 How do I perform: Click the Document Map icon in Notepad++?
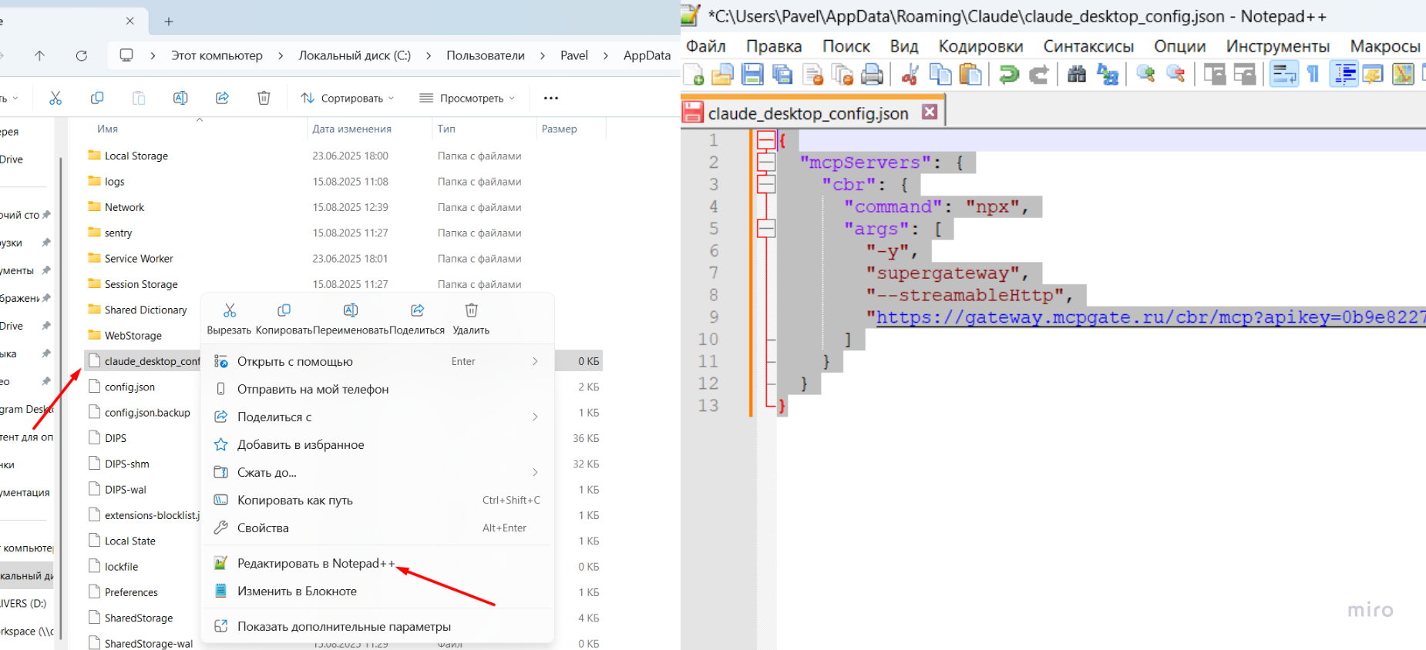pyautogui.click(x=1403, y=75)
